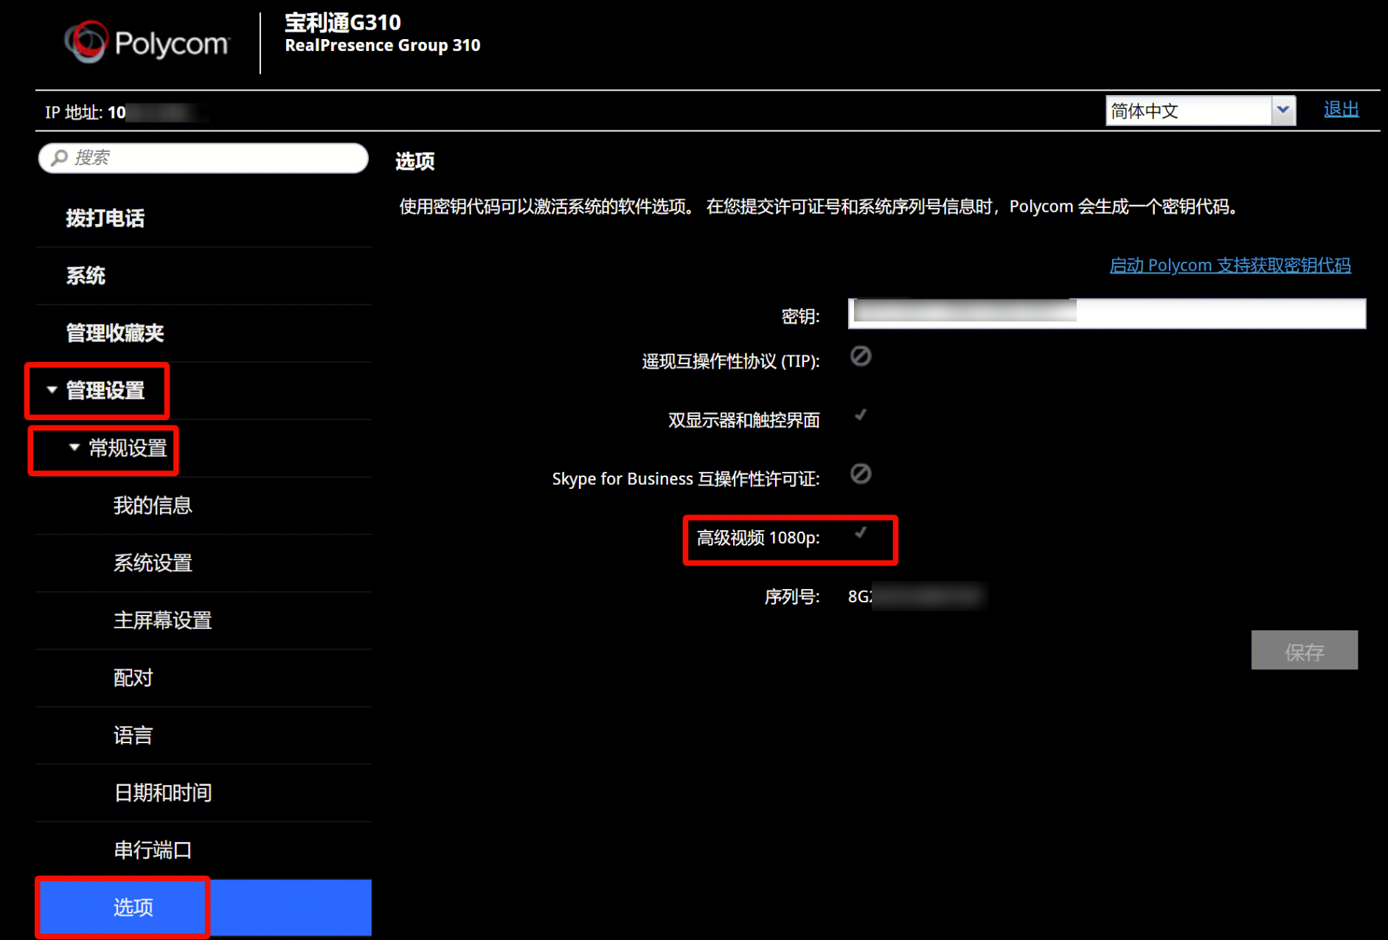
Task: Click the dual display checkmark icon
Action: 861,415
